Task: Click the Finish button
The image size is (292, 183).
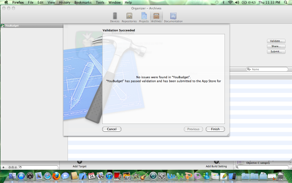Action: (x=215, y=129)
